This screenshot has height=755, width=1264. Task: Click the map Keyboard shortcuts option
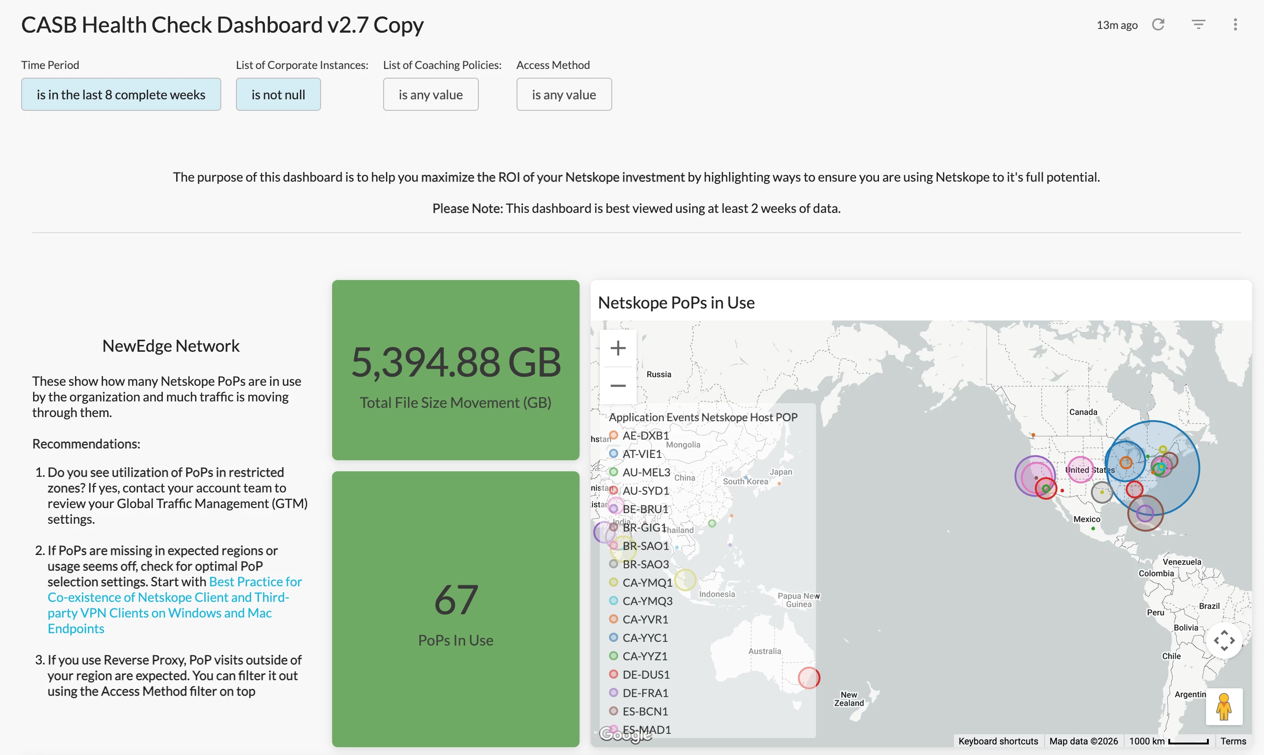click(x=998, y=741)
